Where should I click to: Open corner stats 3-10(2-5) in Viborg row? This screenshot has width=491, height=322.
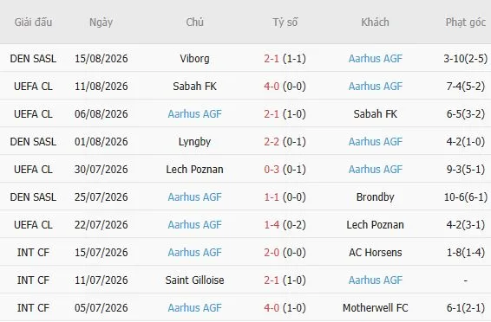coord(466,59)
